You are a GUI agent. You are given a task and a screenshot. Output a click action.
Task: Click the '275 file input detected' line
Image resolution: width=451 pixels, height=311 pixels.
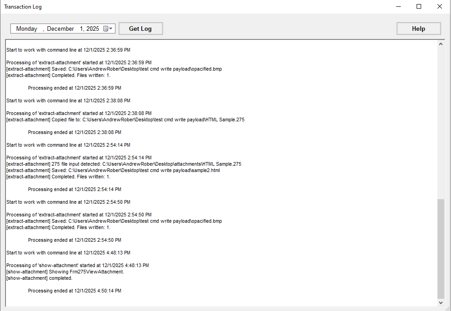(x=124, y=164)
